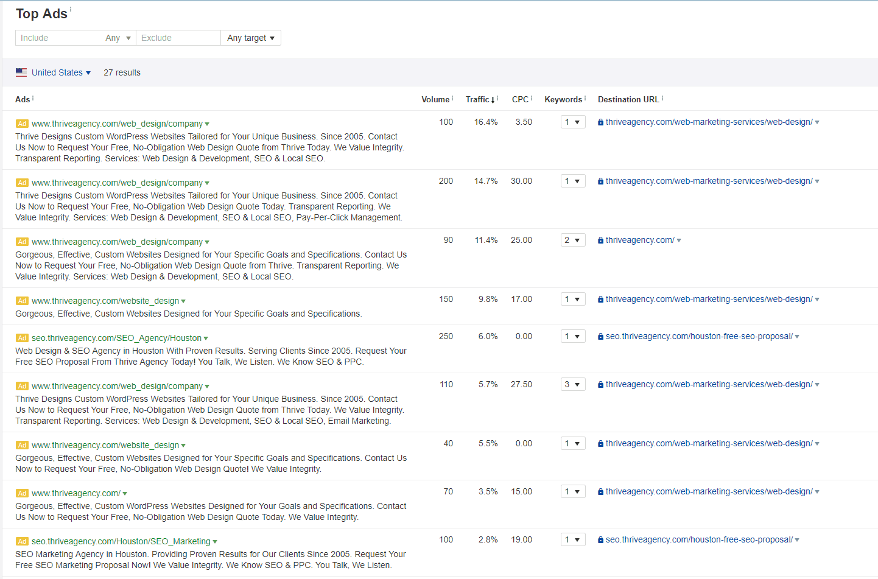The image size is (878, 579).
Task: Click the Ad badge on the first result
Action: (x=23, y=123)
